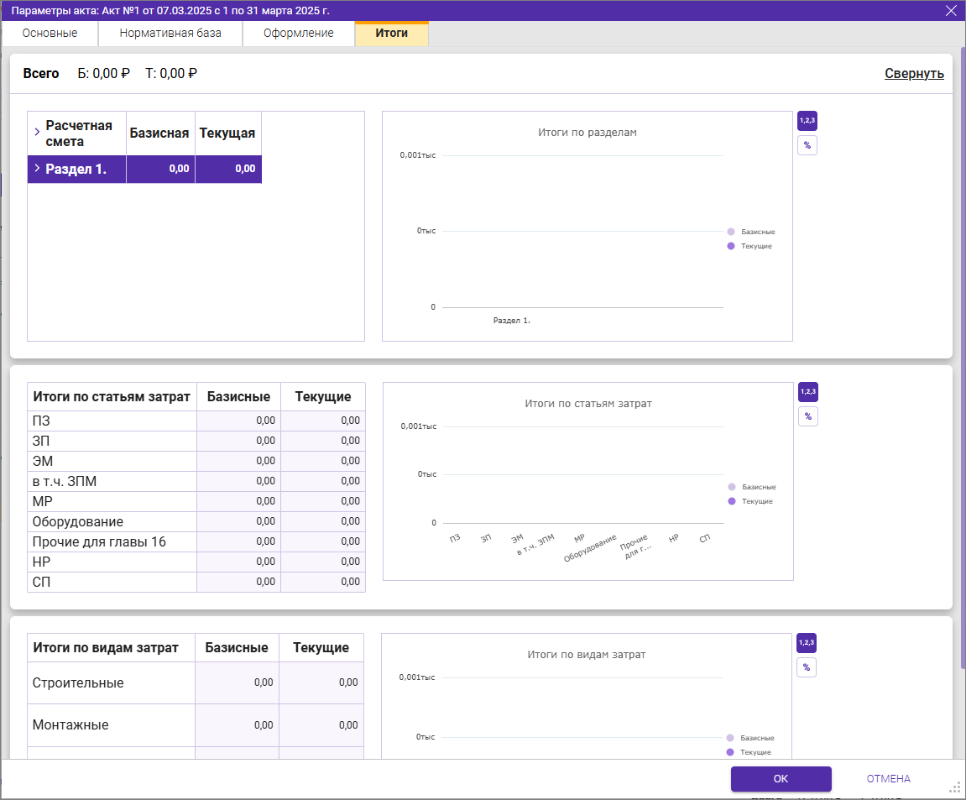The image size is (966, 800).
Task: Toggle Текущие series dot in cost items chart
Action: pos(732,501)
